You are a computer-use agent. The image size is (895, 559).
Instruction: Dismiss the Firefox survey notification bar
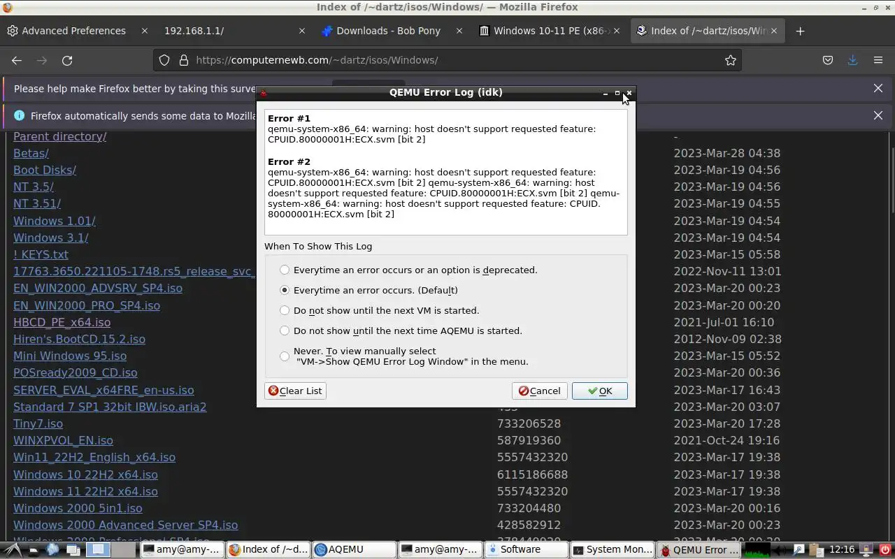878,88
